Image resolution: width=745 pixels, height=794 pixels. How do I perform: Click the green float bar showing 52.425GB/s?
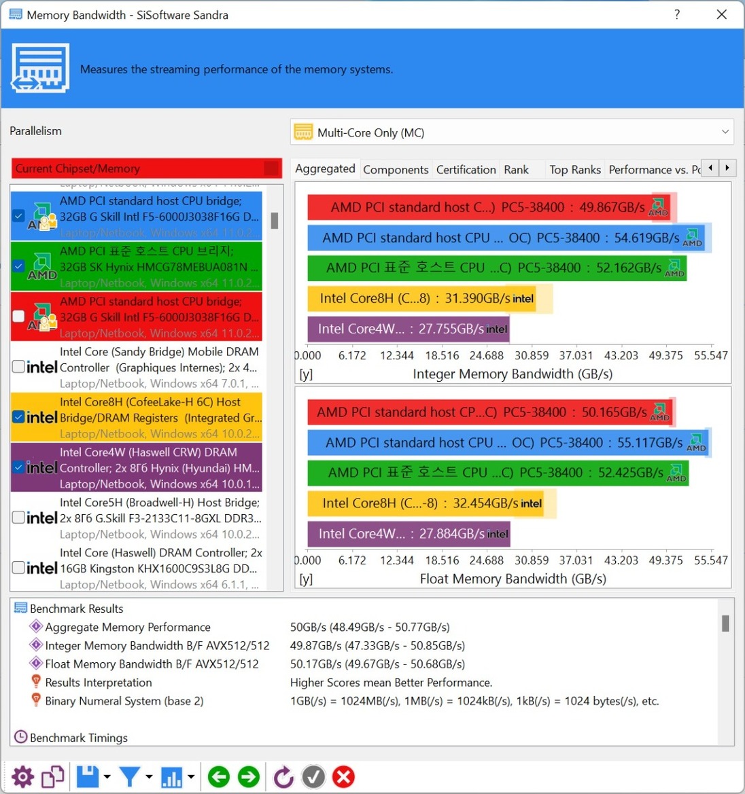click(x=498, y=473)
